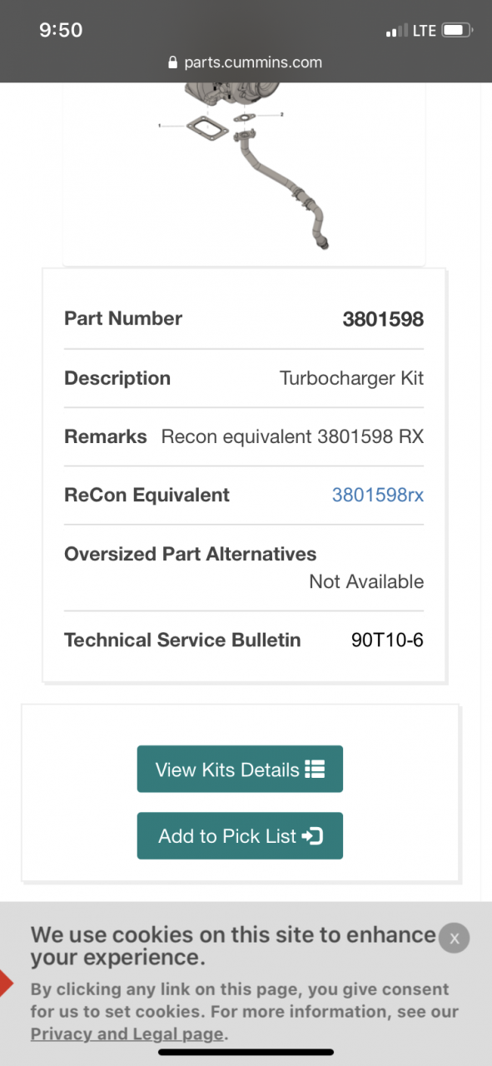The width and height of the screenshot is (492, 1066).
Task: Click the View Kits Details button
Action: click(240, 769)
